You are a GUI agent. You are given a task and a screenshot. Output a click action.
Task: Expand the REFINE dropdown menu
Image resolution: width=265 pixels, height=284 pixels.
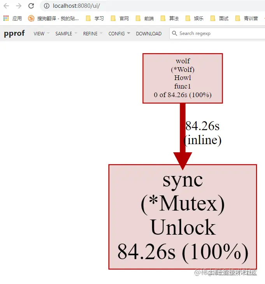point(93,33)
